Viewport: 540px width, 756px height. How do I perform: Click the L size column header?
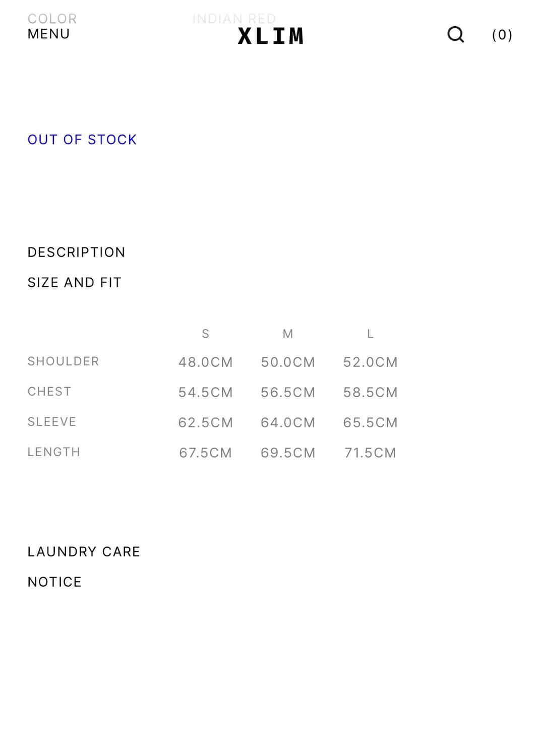[x=370, y=334]
